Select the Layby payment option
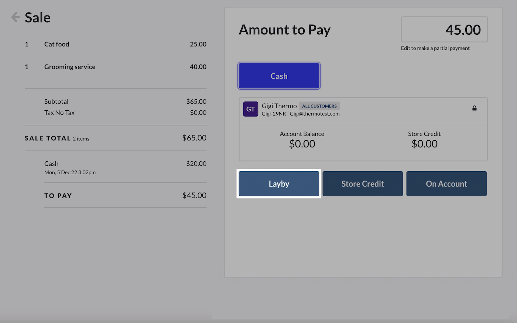 (279, 184)
